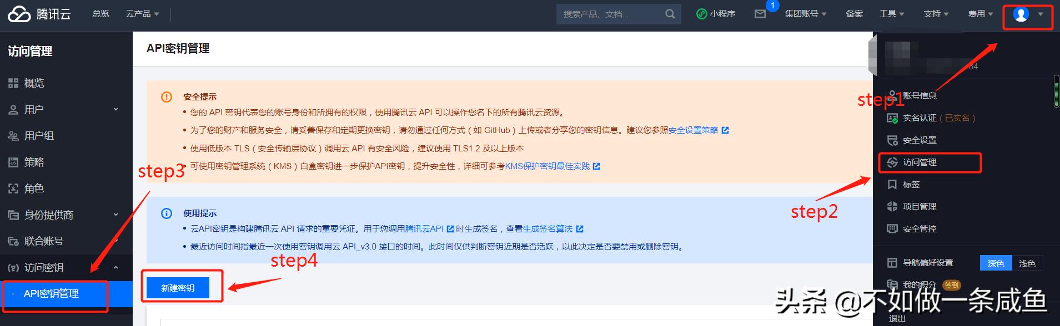Click the 安全管控 icon
Image resolution: width=1060 pixels, height=326 pixels.
pos(892,228)
